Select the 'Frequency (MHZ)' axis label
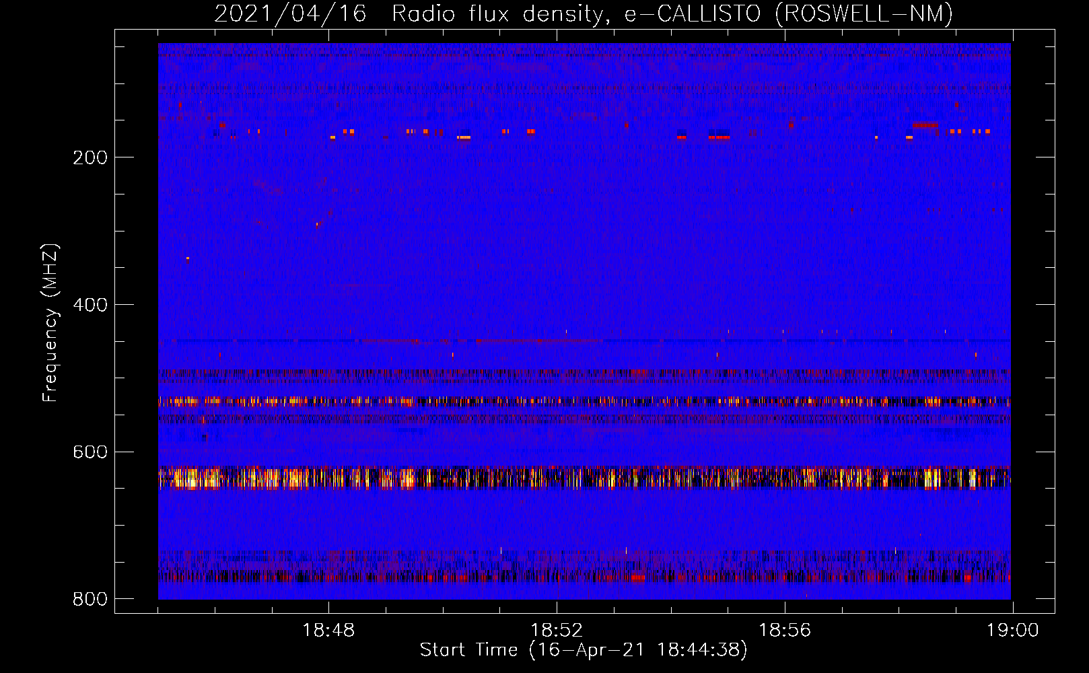The width and height of the screenshot is (1089, 673). coord(50,323)
